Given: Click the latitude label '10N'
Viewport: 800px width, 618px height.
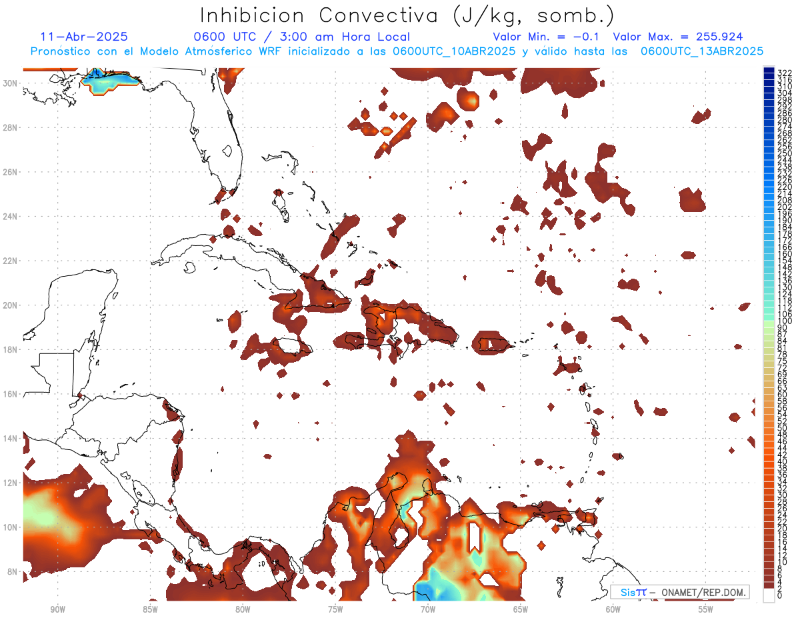Looking at the screenshot, I should pos(11,527).
